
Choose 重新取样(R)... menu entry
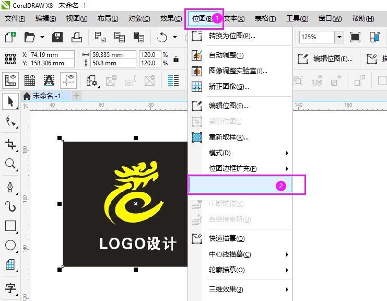[240, 137]
